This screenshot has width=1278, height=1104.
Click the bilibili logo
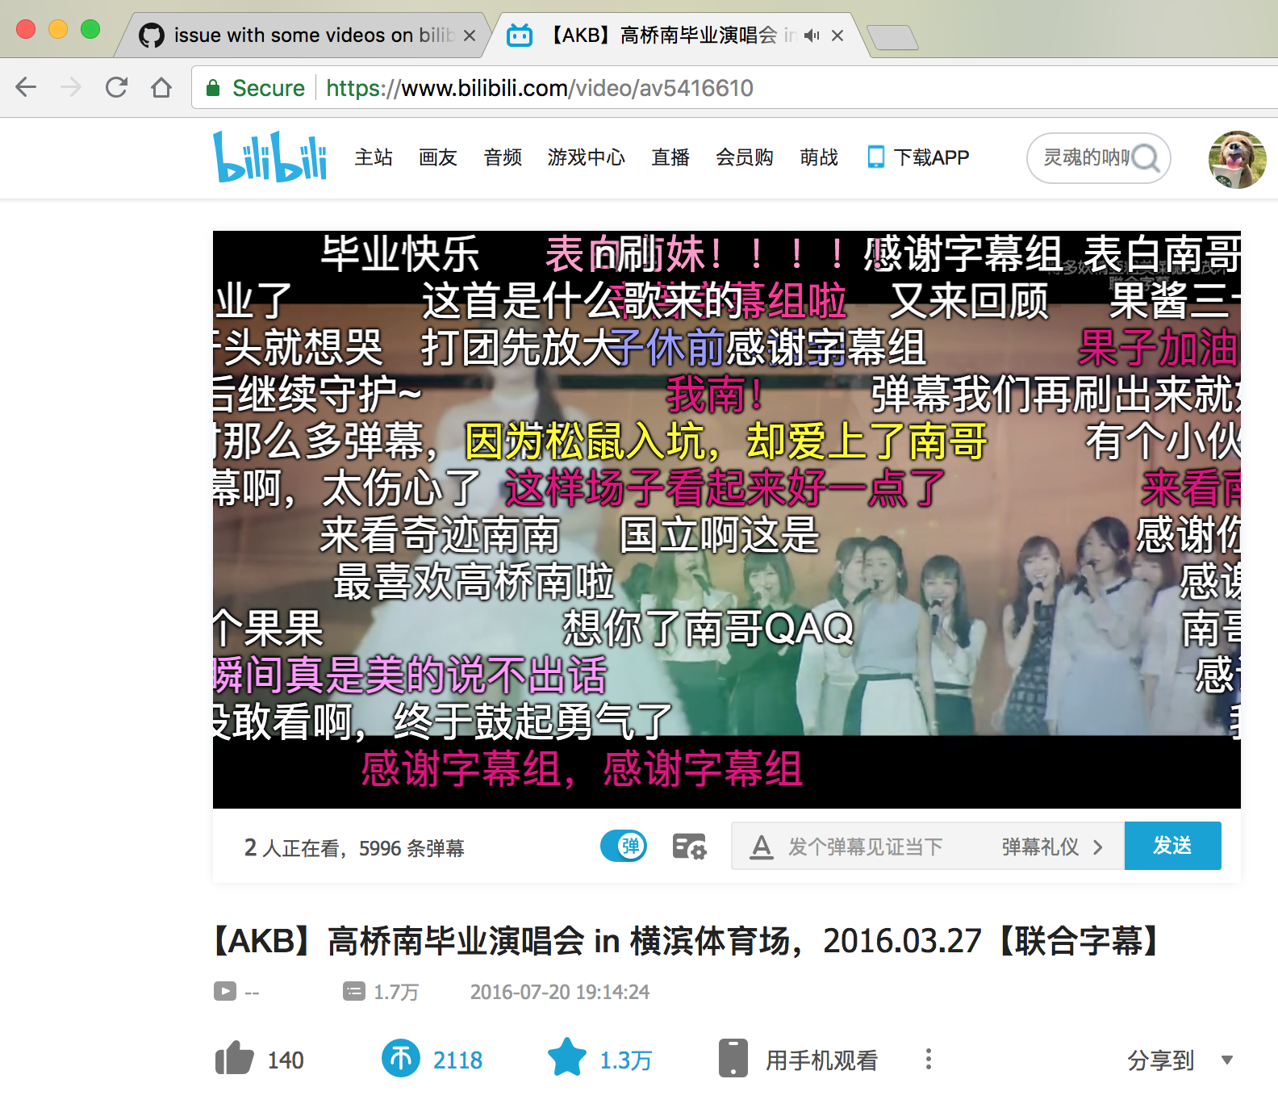coord(270,157)
